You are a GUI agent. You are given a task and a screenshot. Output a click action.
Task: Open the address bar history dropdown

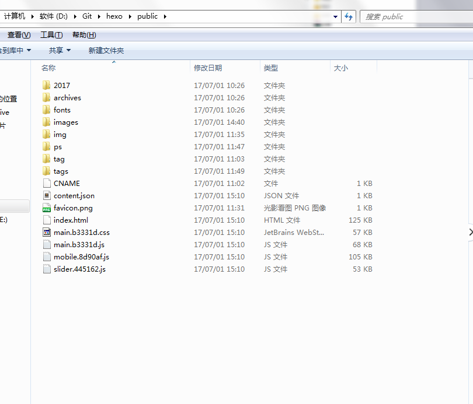[x=335, y=16]
